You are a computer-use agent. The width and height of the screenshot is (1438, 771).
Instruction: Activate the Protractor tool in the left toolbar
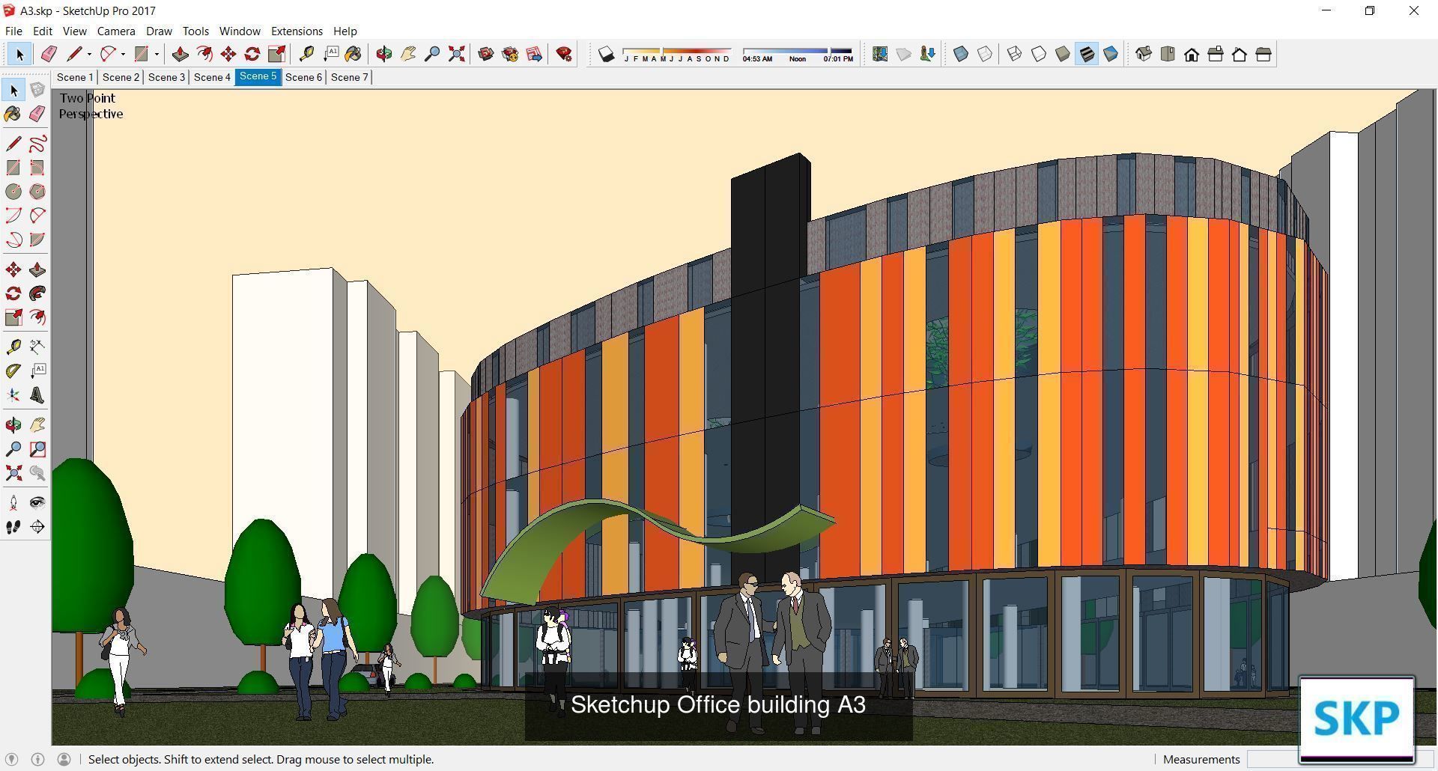(13, 371)
